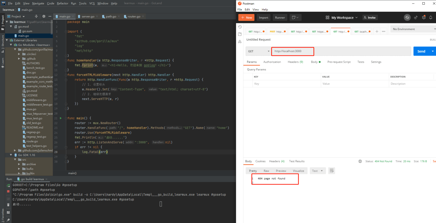
Task: Toggle response line wrap icon
Action: (331, 171)
